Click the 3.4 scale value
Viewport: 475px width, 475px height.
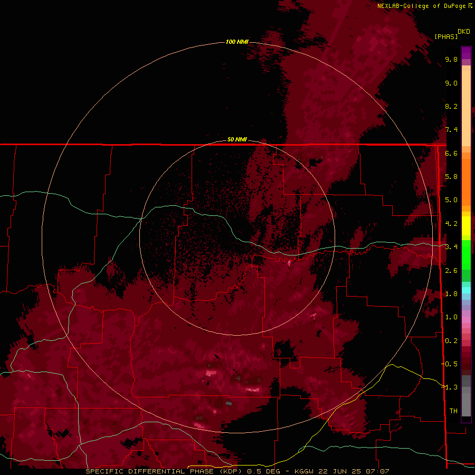pos(451,246)
